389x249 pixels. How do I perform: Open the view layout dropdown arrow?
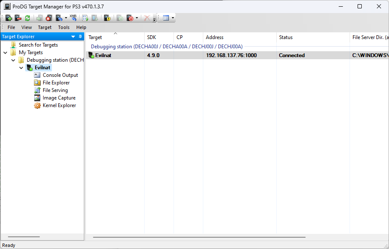tap(173, 18)
